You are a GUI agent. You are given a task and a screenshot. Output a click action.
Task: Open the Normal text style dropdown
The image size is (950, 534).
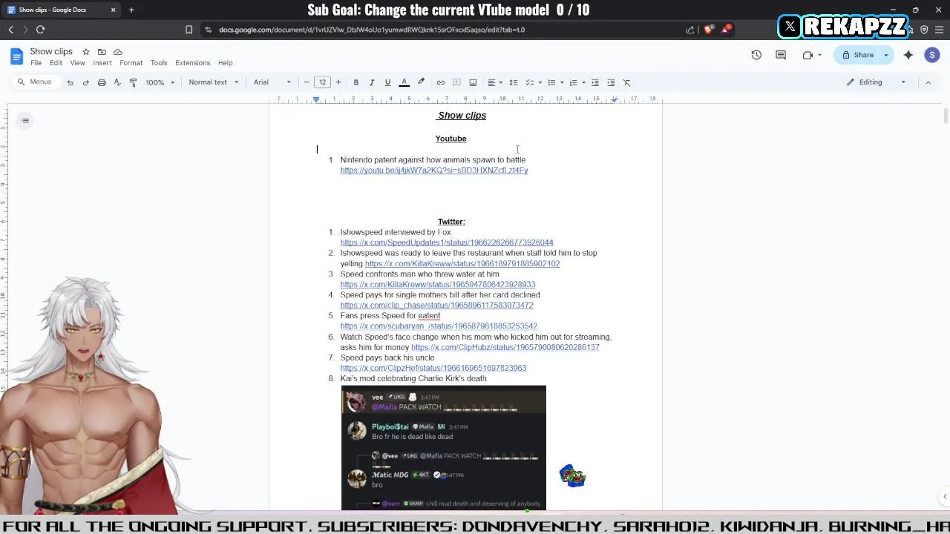click(x=214, y=82)
